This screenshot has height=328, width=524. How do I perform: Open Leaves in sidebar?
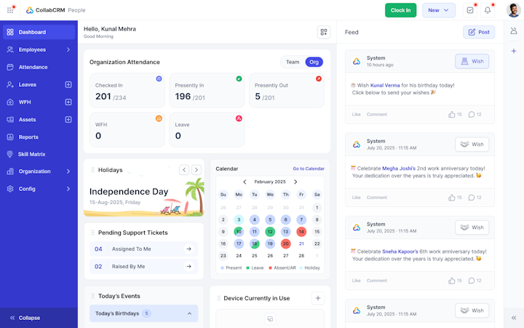(x=28, y=85)
